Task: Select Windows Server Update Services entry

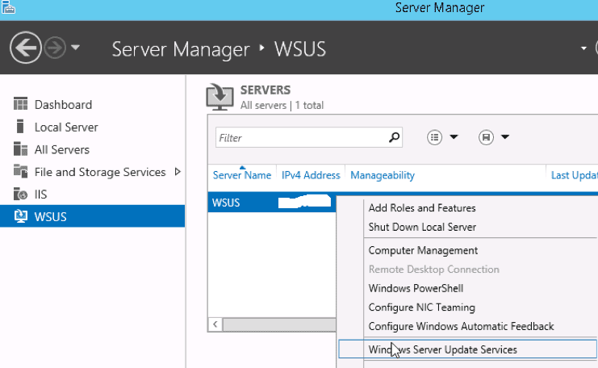Action: coord(442,349)
